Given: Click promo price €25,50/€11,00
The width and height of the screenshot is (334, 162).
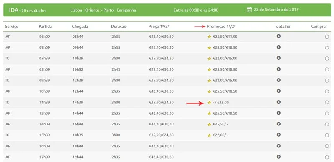Looking at the screenshot, I should click(225, 37).
